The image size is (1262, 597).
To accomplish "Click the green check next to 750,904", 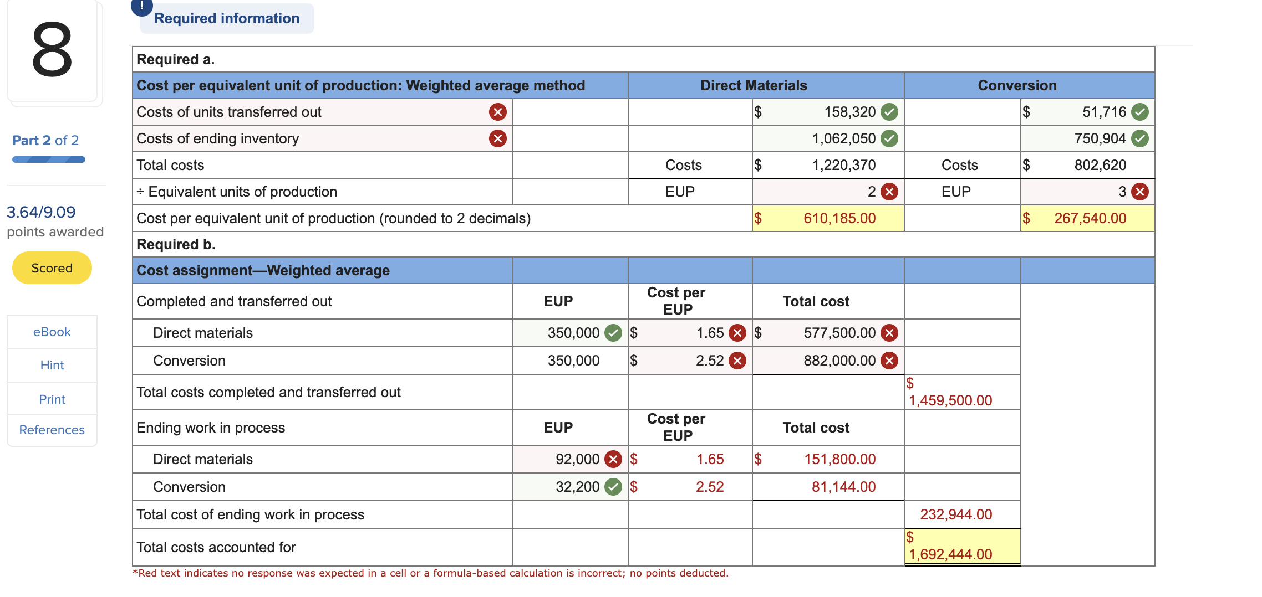I will (1140, 138).
